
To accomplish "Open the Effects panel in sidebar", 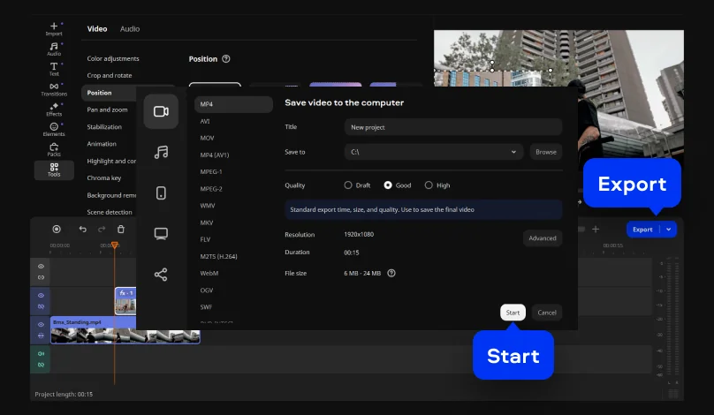I will click(x=54, y=108).
